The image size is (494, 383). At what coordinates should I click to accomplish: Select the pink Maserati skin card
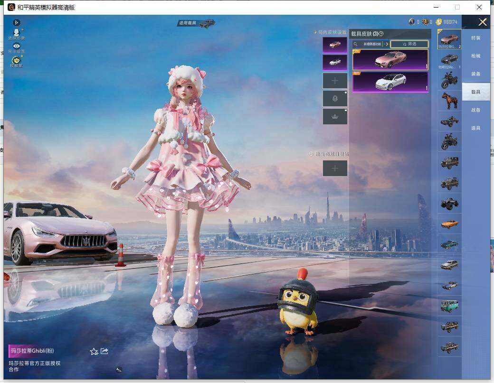pyautogui.click(x=390, y=59)
